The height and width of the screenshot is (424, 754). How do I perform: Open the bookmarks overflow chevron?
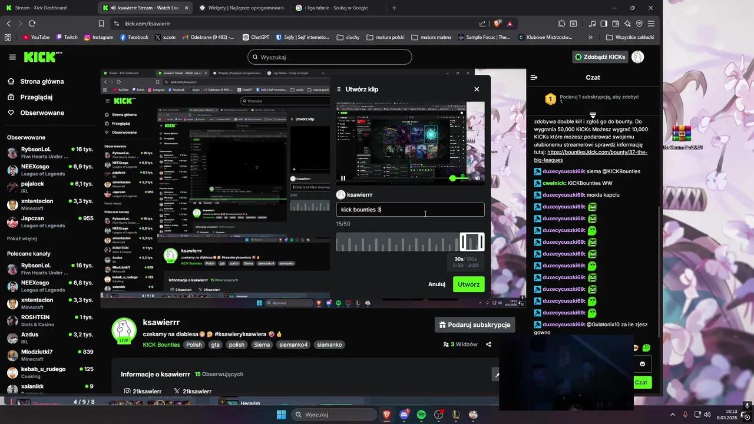coord(590,37)
